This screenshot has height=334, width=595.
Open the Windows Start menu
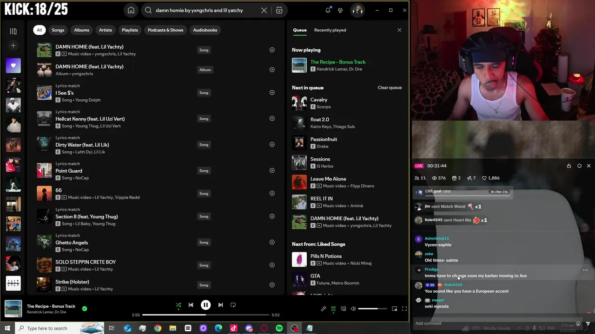[x=7, y=328]
